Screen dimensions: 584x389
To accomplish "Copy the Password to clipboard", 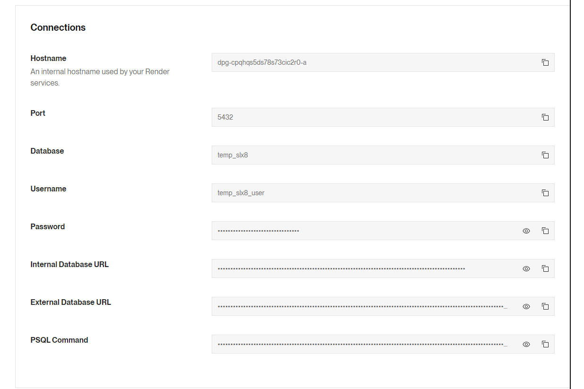I will pos(545,231).
